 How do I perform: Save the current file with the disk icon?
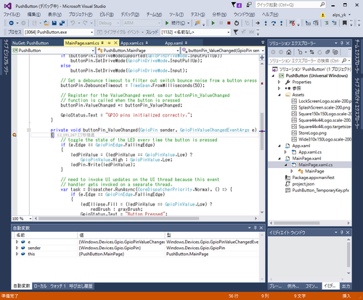[54, 23]
